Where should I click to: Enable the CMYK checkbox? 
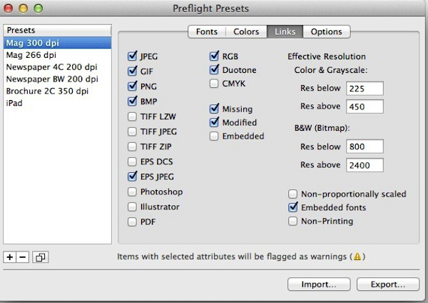coord(215,84)
